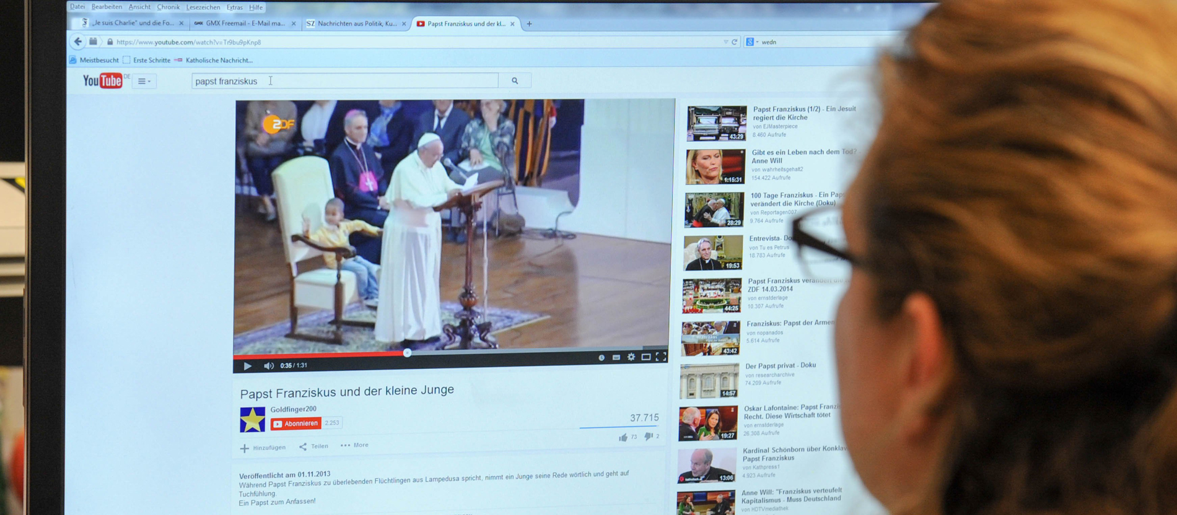Open the Hilfe menu

tap(256, 7)
